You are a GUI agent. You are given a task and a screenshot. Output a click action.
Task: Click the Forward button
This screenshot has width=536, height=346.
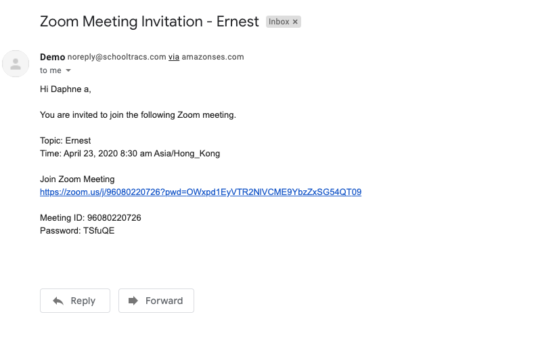coord(156,301)
